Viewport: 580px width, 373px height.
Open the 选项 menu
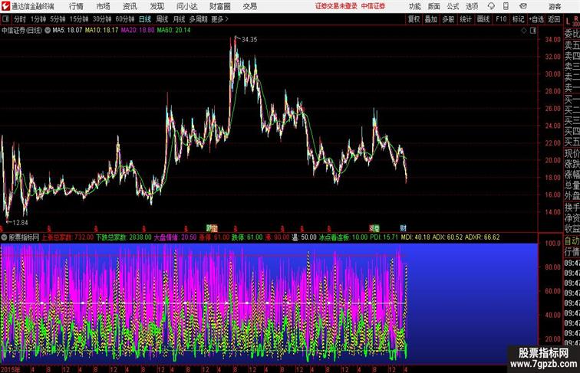coord(472,6)
